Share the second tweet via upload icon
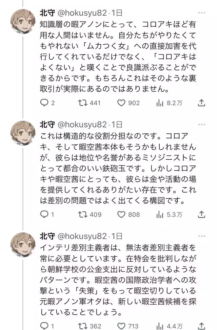The height and width of the screenshot is (330, 217). pyautogui.click(x=201, y=214)
